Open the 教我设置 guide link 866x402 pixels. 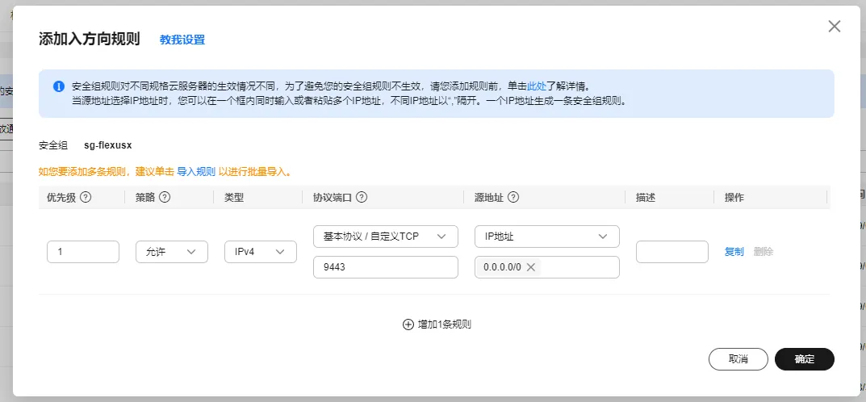pyautogui.click(x=182, y=40)
